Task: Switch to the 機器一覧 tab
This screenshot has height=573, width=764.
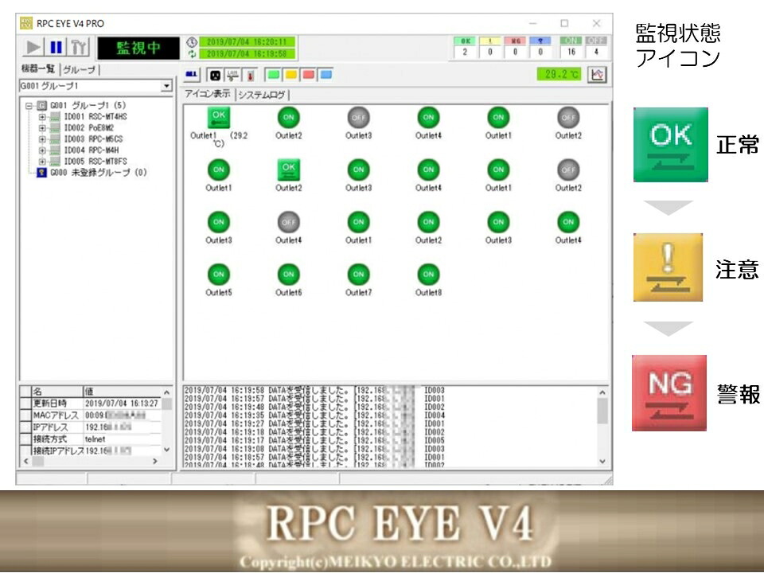Action: [x=38, y=69]
